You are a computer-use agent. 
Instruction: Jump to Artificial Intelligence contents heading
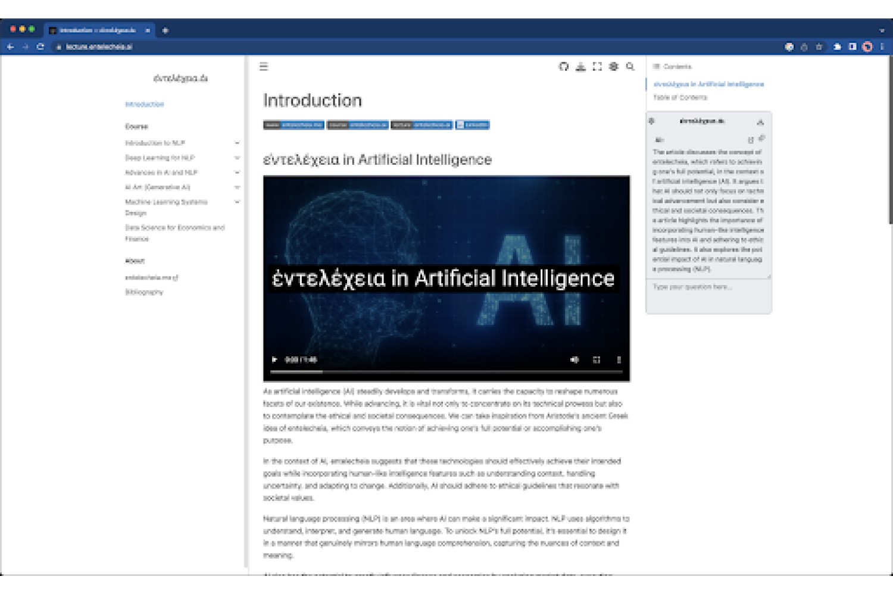click(708, 84)
